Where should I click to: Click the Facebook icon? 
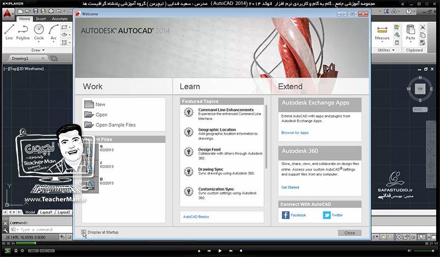click(x=285, y=215)
